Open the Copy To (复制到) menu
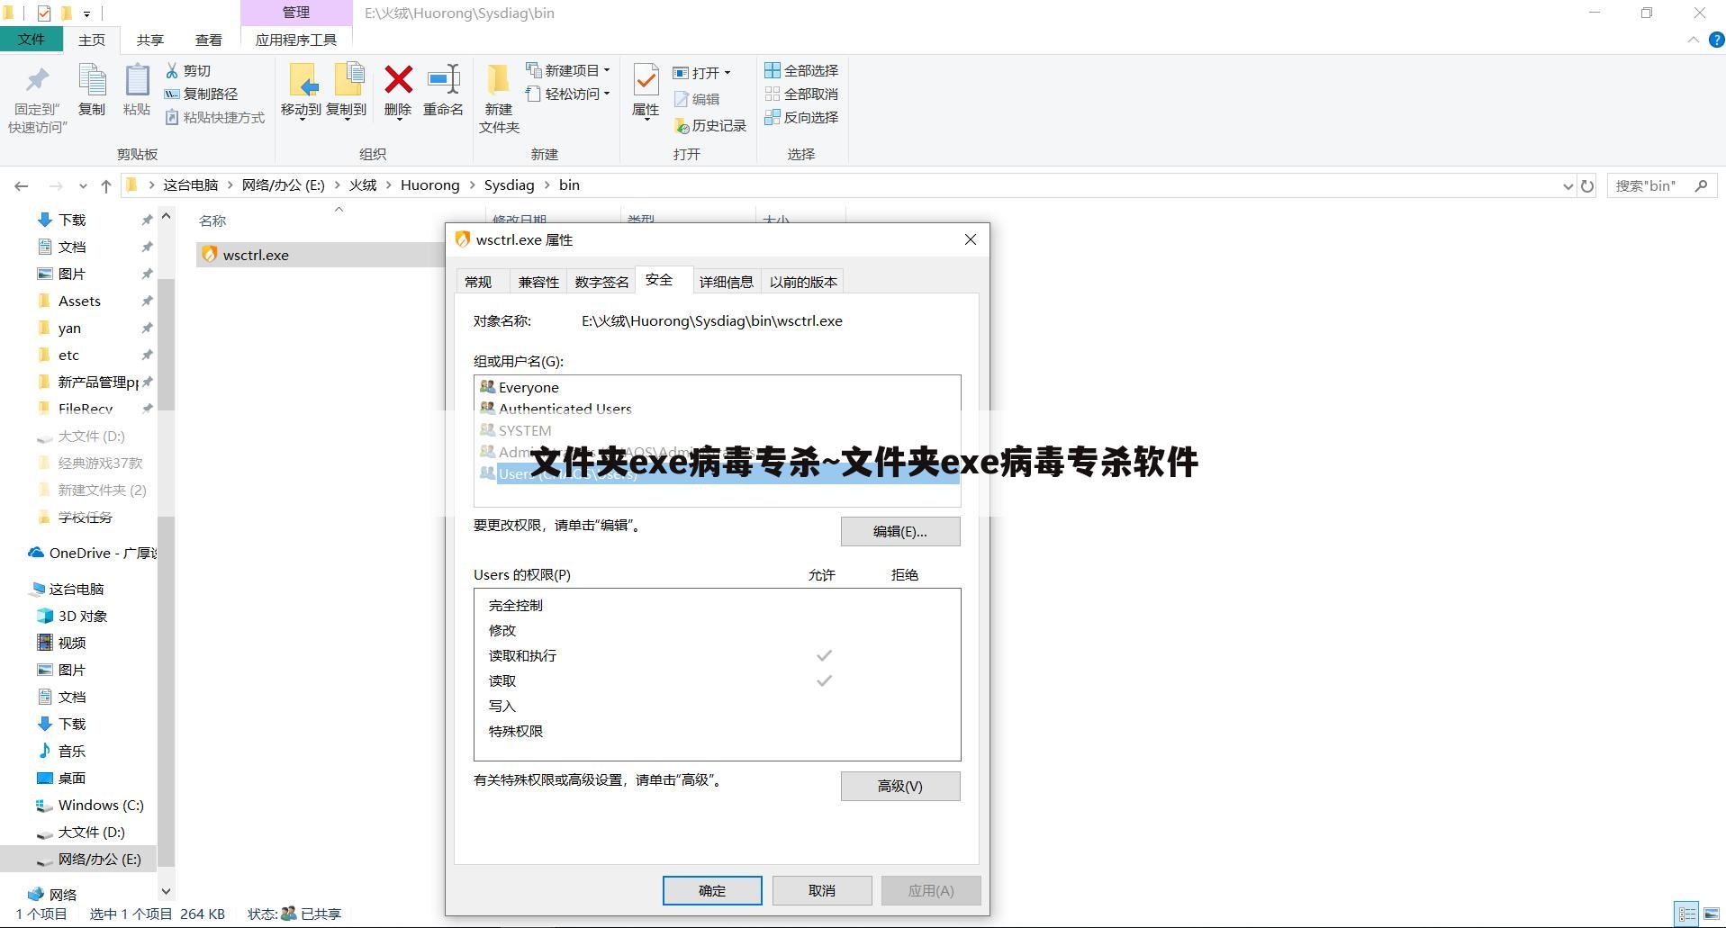 click(x=347, y=91)
